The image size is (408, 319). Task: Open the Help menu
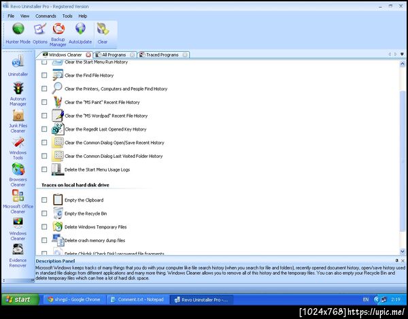[83, 16]
